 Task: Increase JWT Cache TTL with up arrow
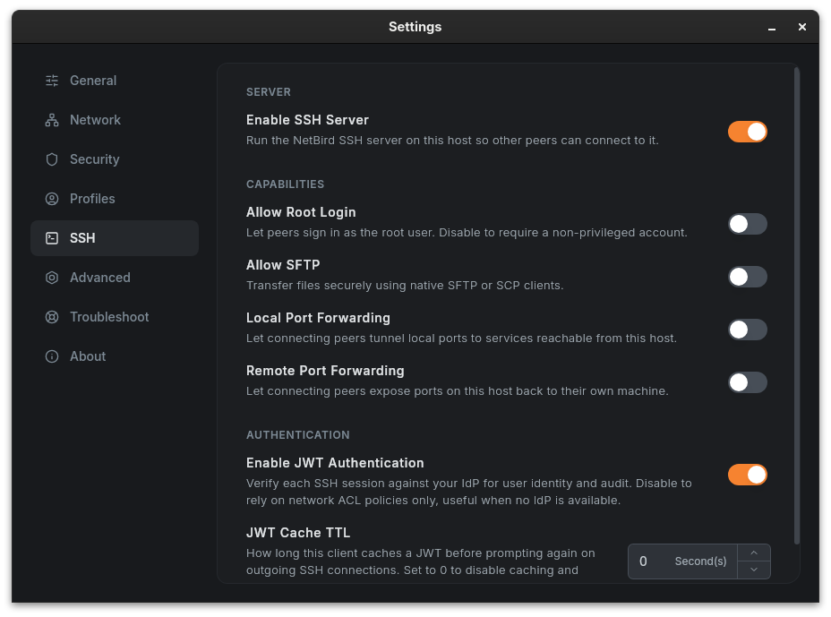point(754,553)
